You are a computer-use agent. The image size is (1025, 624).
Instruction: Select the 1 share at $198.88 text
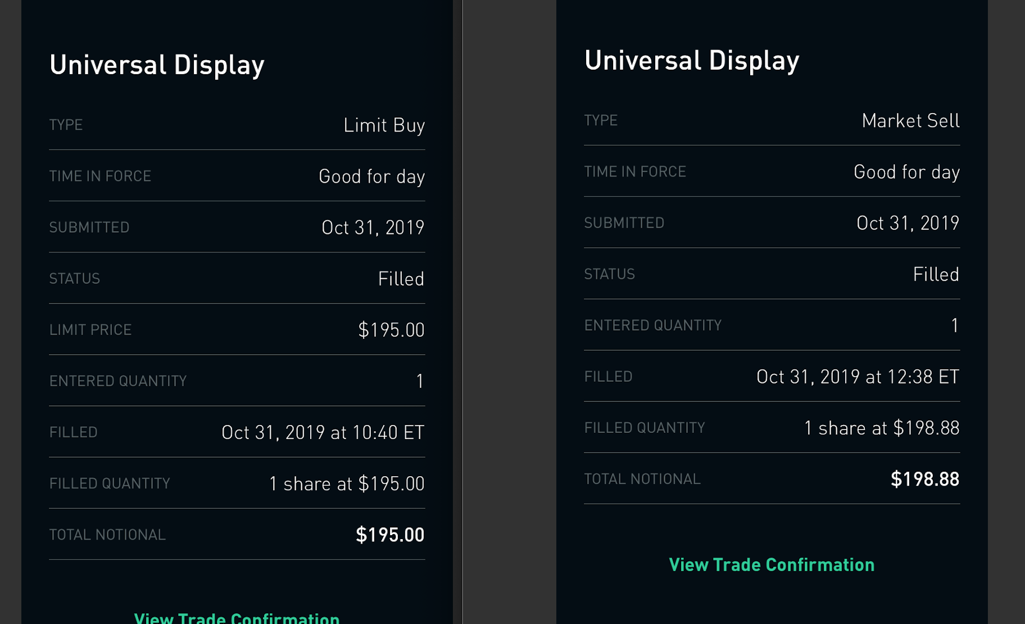tap(882, 428)
